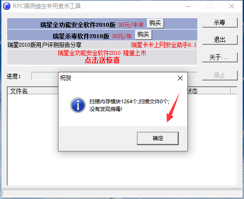Click the 退出 button
The width and height of the screenshot is (244, 199).
click(x=220, y=40)
